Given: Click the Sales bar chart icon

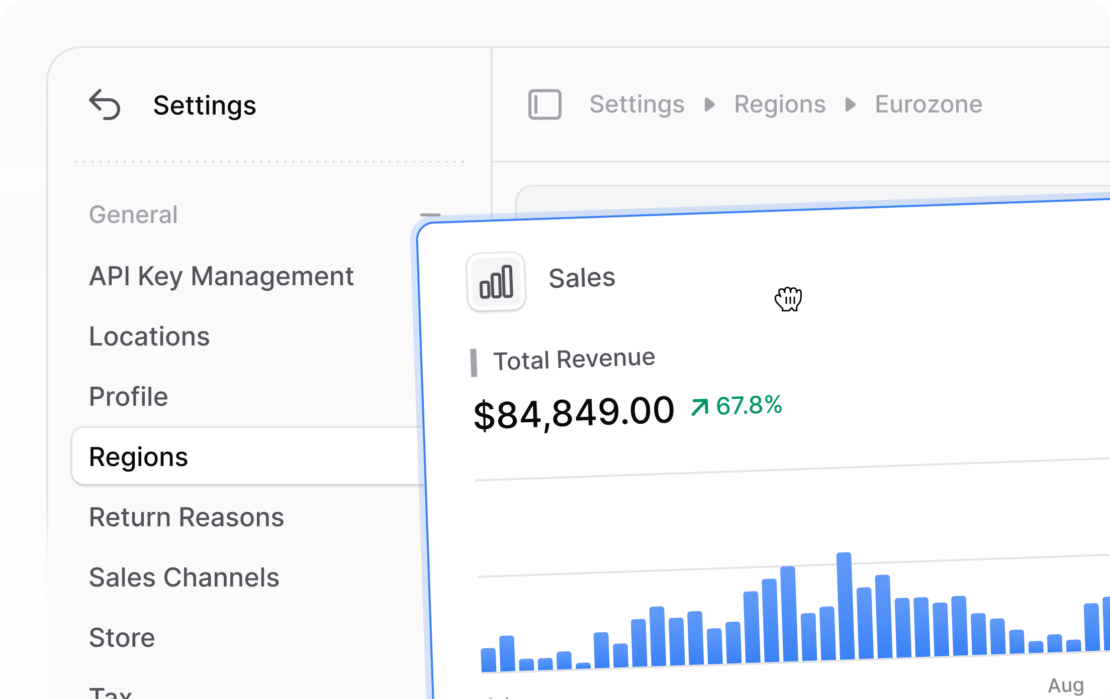Looking at the screenshot, I should (x=496, y=282).
